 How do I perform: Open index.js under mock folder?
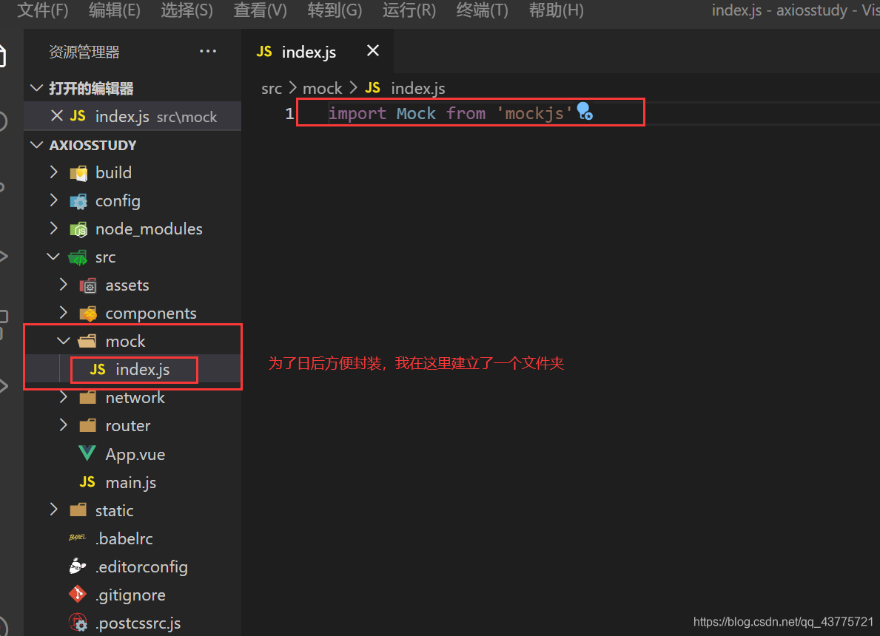pos(143,370)
